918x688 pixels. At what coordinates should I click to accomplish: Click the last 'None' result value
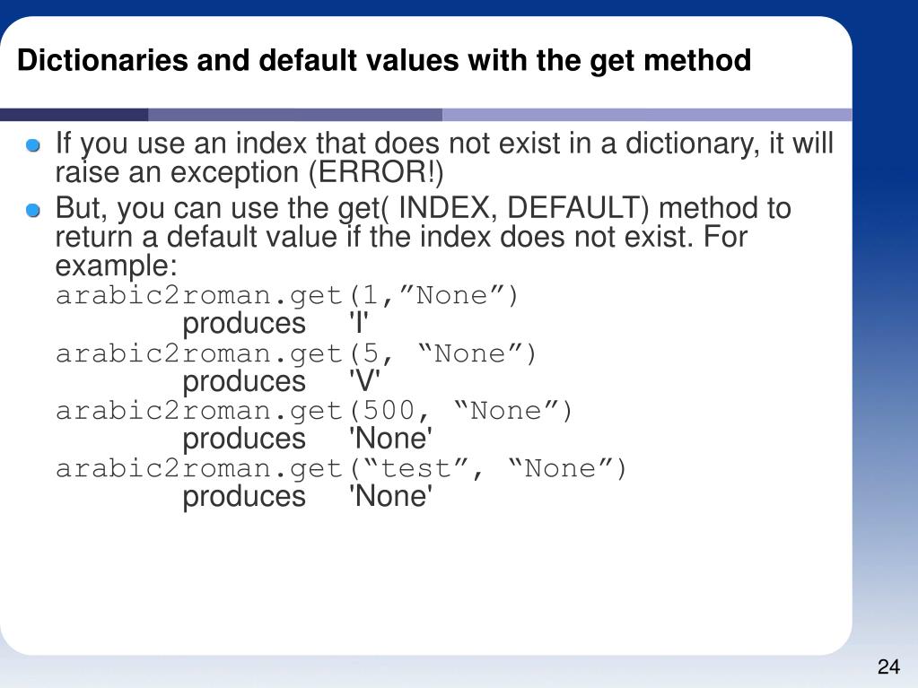tap(390, 496)
